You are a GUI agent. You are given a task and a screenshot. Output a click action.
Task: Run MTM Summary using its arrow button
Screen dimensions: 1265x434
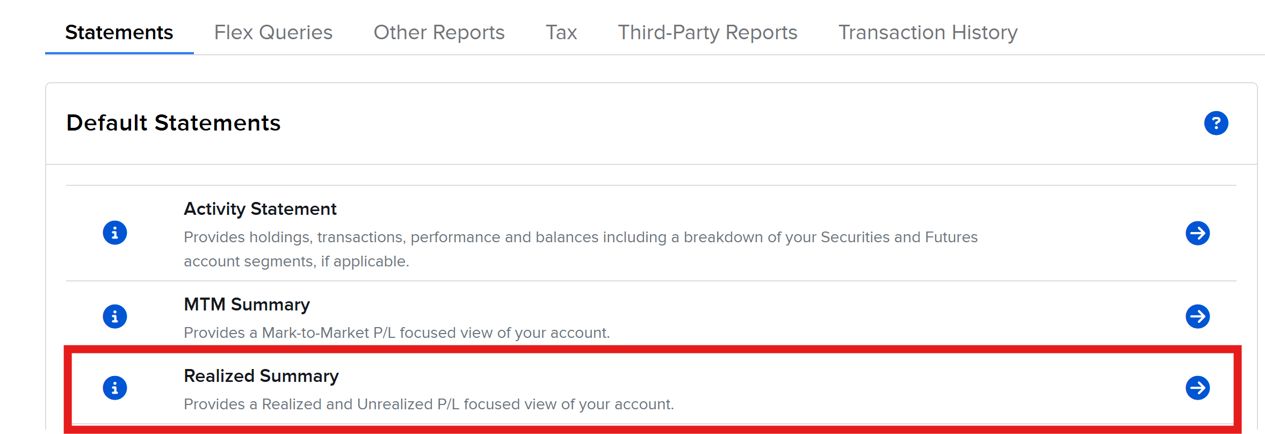tap(1197, 316)
